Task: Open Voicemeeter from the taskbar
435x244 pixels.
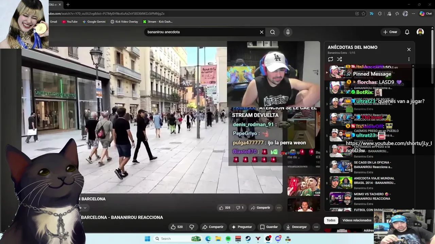Action: [x=238, y=239]
